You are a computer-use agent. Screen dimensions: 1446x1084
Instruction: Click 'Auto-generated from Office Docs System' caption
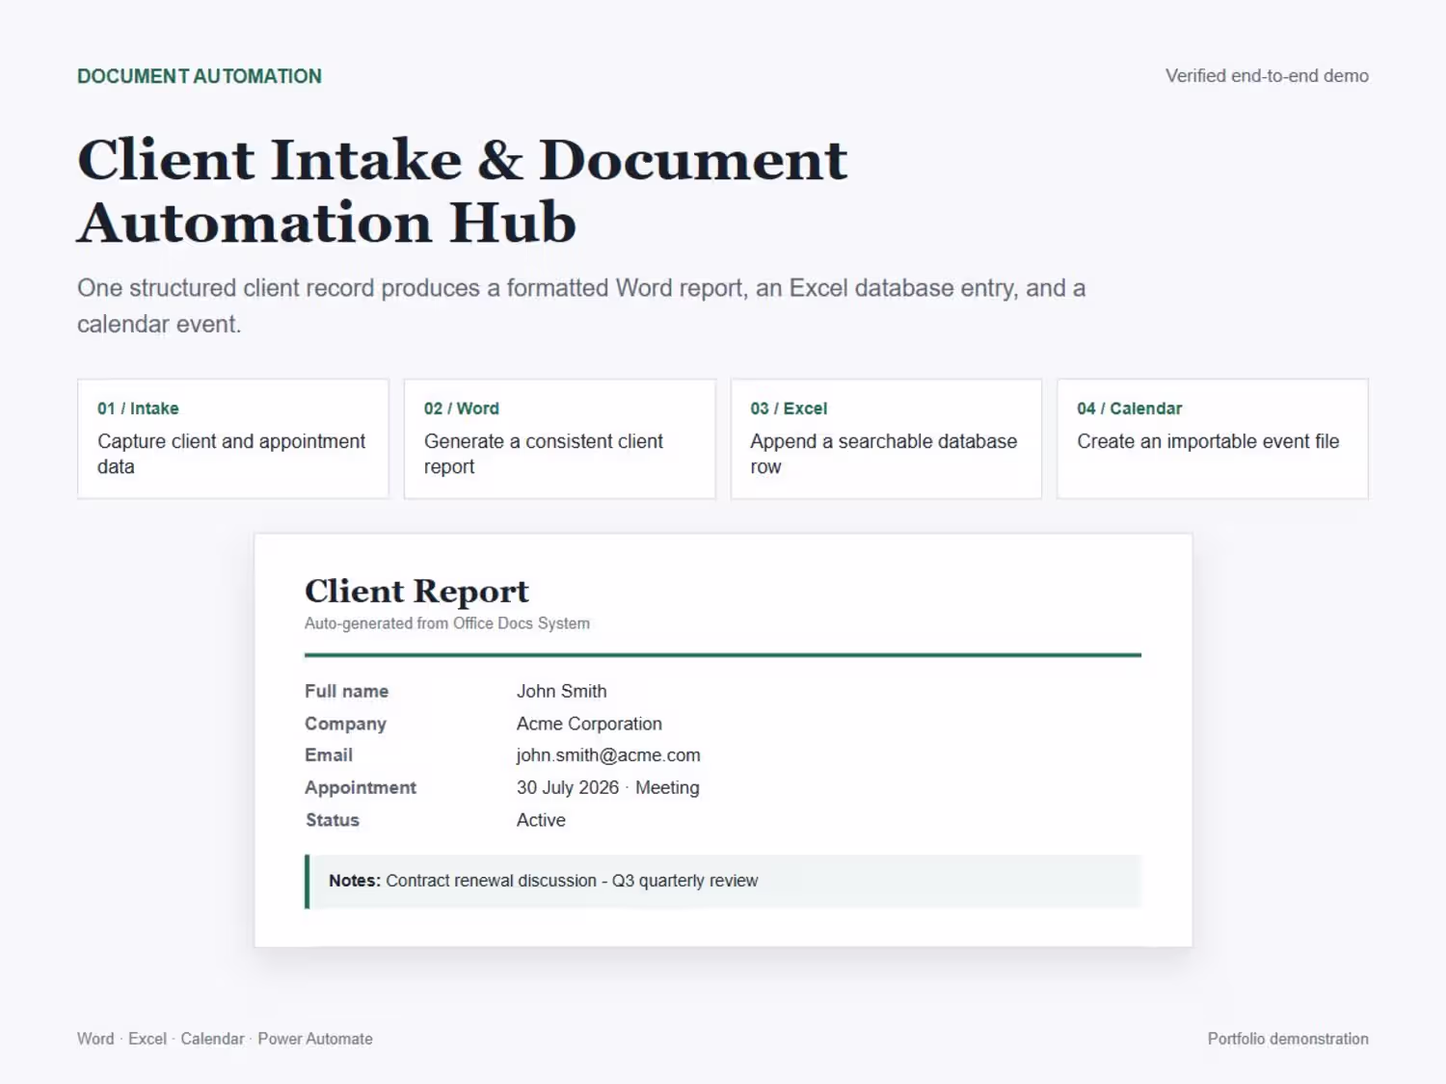coord(447,623)
